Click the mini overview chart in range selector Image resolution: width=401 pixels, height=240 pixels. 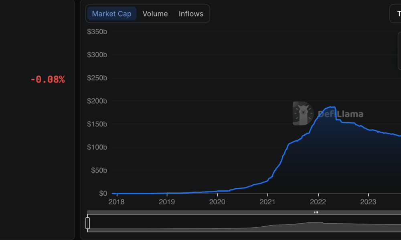point(244,223)
